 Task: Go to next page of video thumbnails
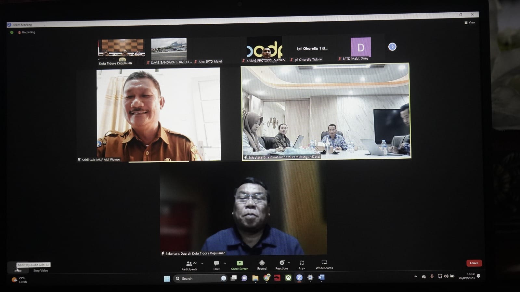(392, 47)
